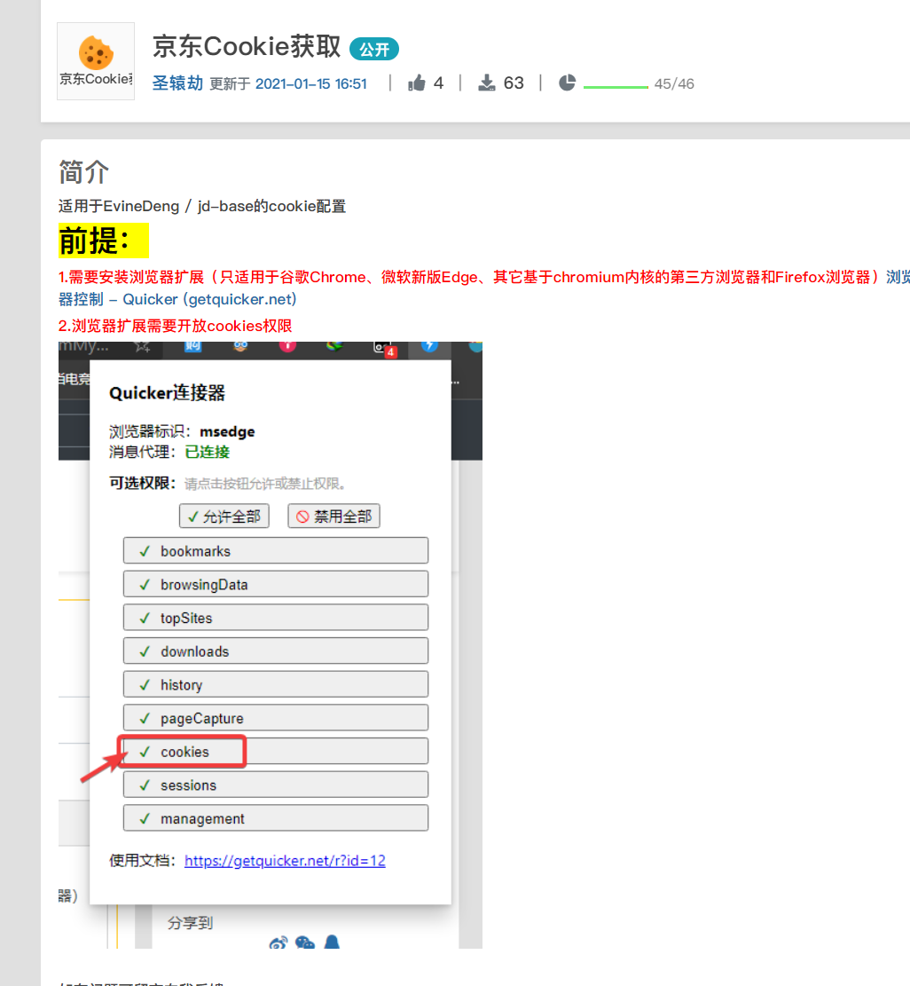Click the msedge browser identifier text
This screenshot has height=986, width=910.
tap(227, 431)
